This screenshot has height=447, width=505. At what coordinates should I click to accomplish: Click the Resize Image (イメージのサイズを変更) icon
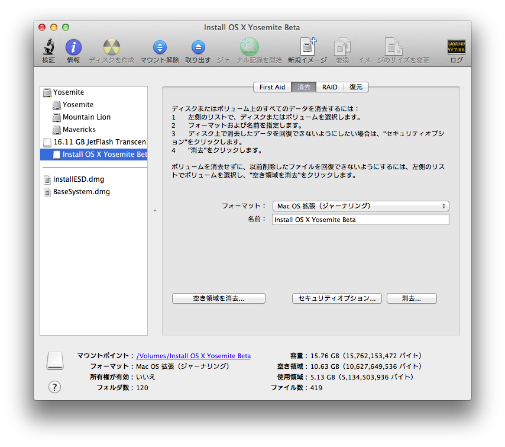[393, 47]
